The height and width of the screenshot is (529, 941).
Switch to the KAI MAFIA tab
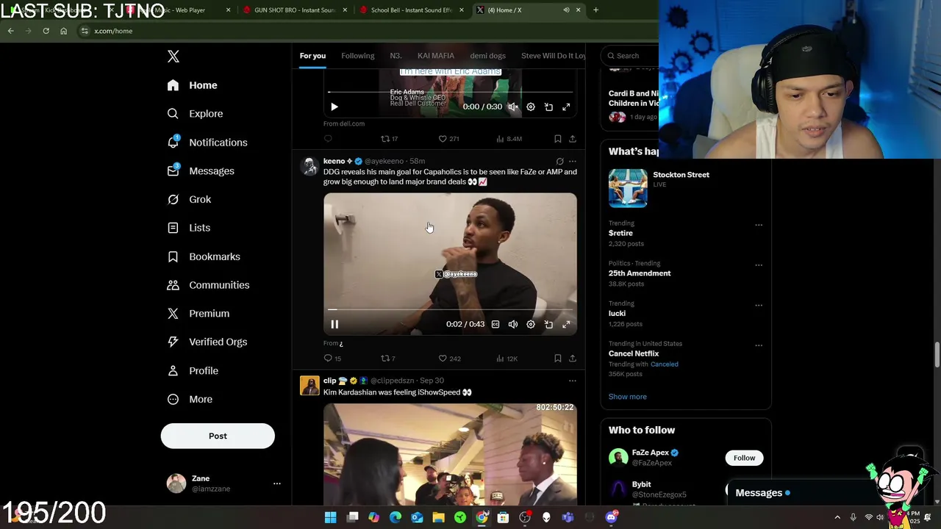click(436, 56)
